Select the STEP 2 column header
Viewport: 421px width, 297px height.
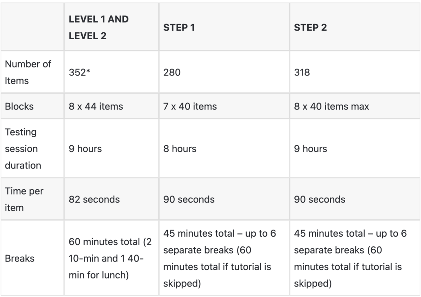point(310,28)
